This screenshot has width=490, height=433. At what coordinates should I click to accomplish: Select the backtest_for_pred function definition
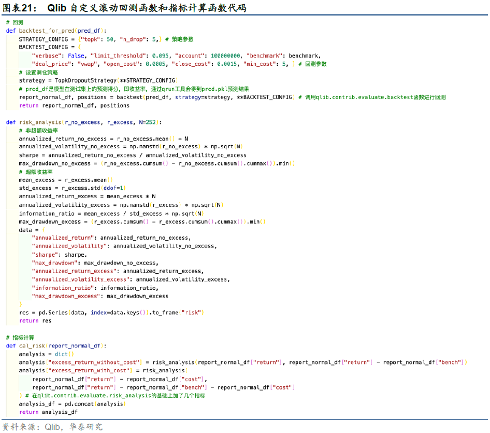coord(57,31)
